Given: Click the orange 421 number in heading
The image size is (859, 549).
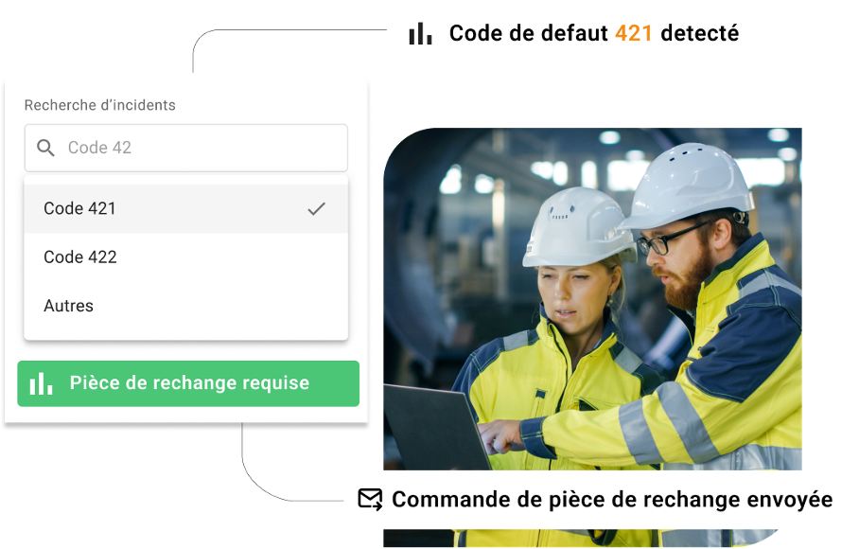Looking at the screenshot, I should [x=633, y=33].
